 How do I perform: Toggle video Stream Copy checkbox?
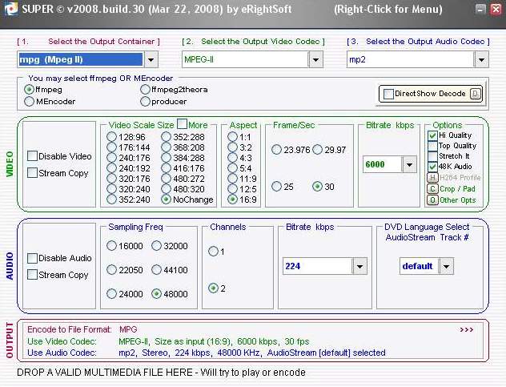[x=32, y=173]
